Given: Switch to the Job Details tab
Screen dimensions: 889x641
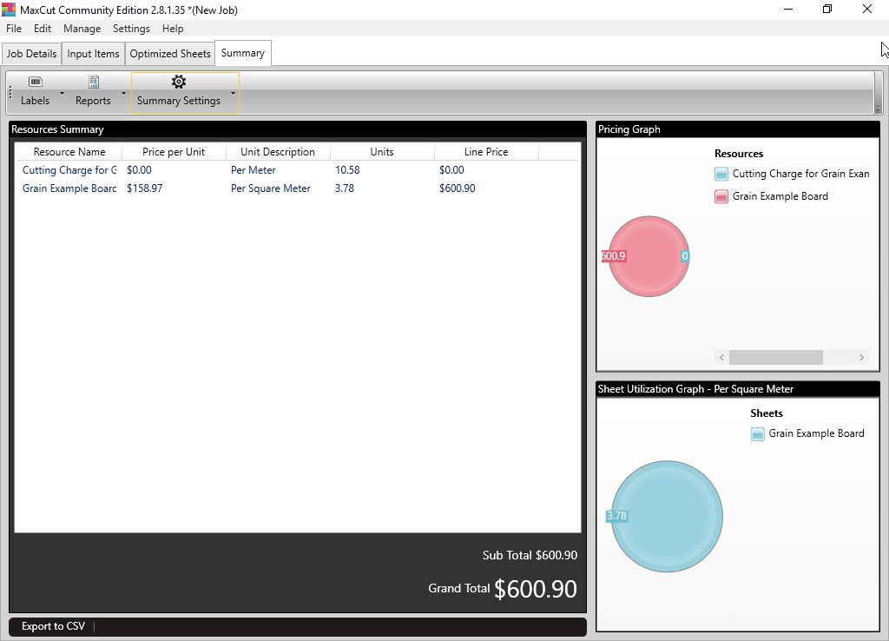Looking at the screenshot, I should (x=31, y=54).
